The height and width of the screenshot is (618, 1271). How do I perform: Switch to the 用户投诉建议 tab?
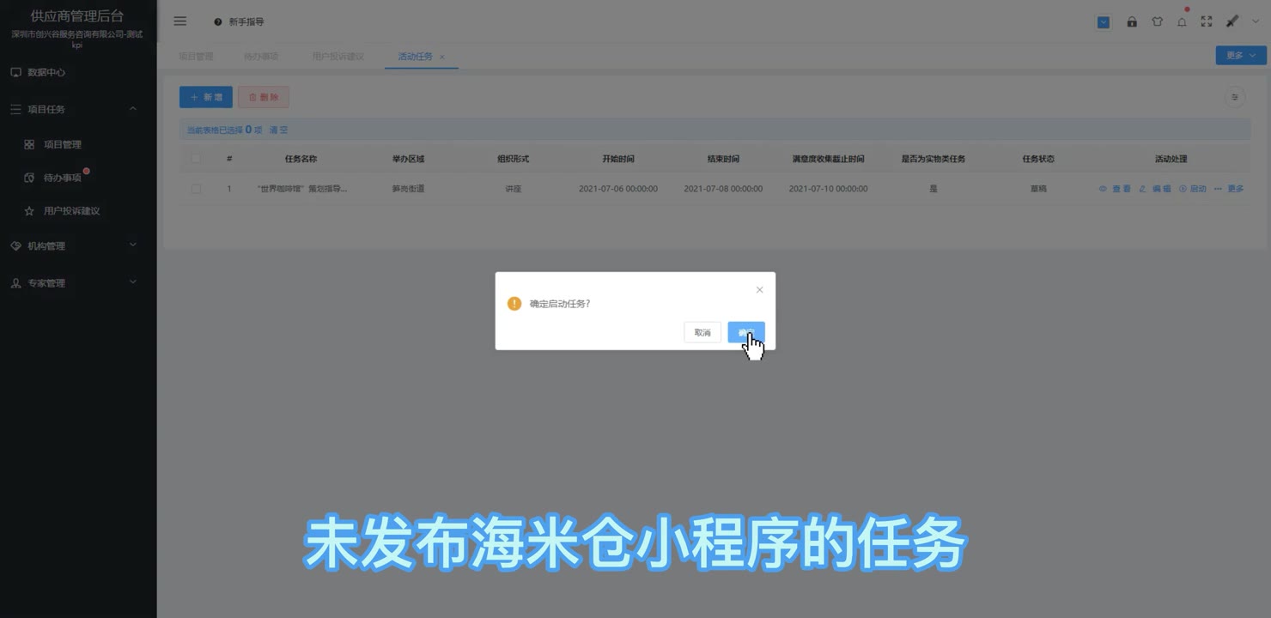338,56
